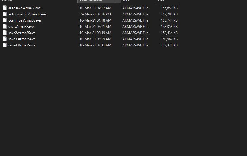This screenshot has width=247, height=156.
Task: Click the save3.Arma3Save file icon
Action: pos(4,39)
